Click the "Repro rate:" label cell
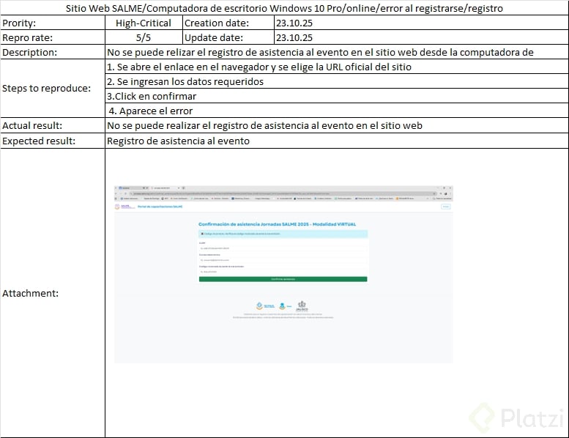The image size is (569, 438). (53, 37)
